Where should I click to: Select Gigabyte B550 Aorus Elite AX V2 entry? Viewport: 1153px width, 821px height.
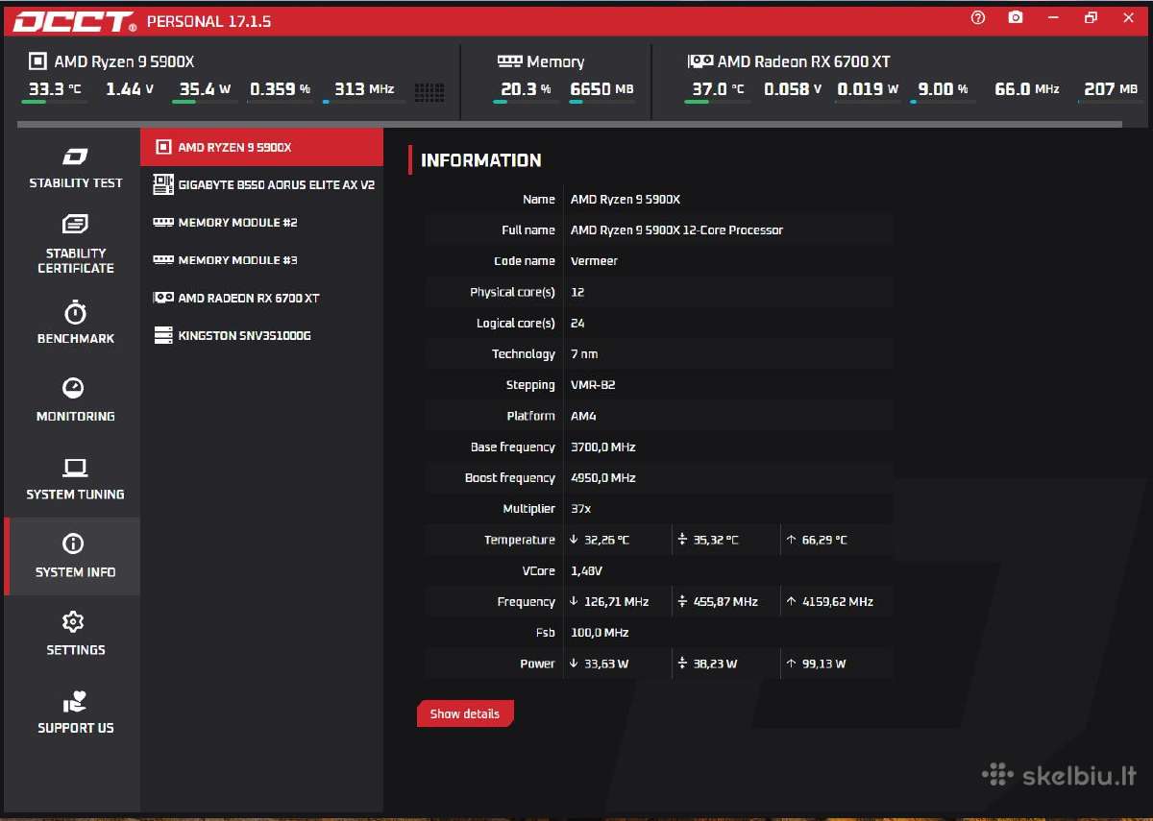tap(261, 184)
